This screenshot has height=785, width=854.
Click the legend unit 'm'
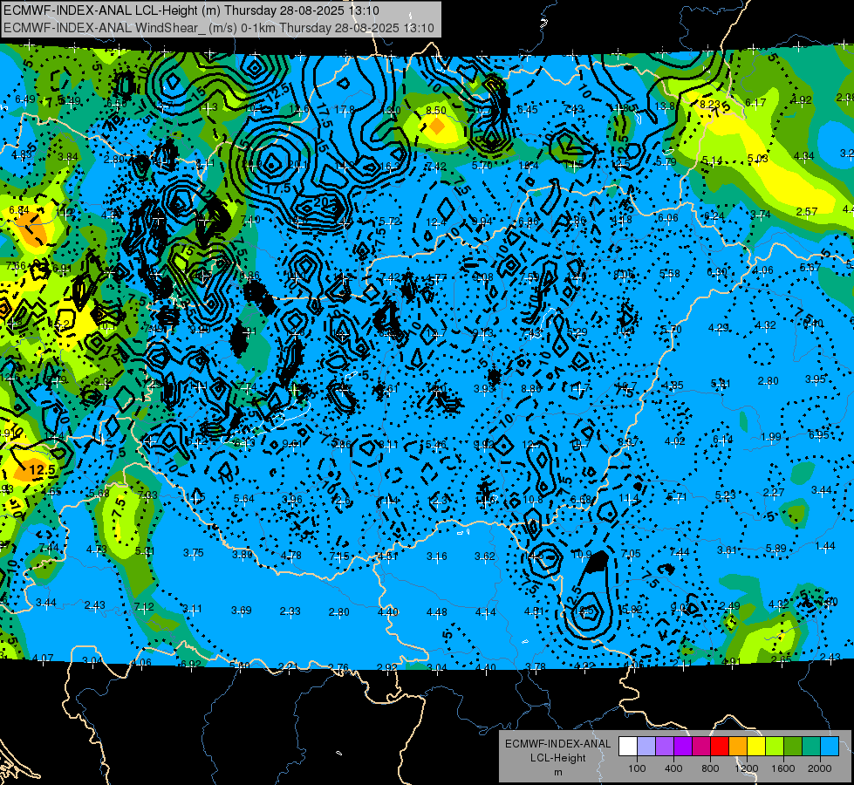point(557,772)
